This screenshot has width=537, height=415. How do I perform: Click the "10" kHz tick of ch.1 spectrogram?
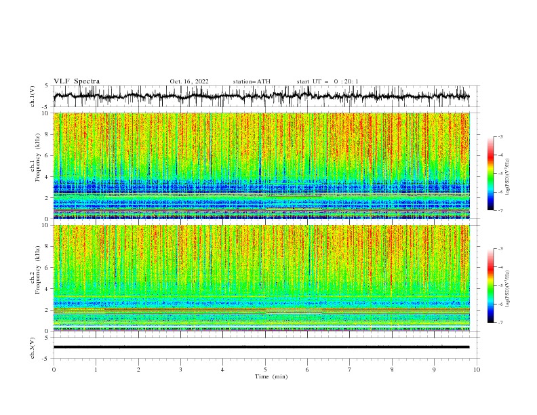pyautogui.click(x=46, y=113)
